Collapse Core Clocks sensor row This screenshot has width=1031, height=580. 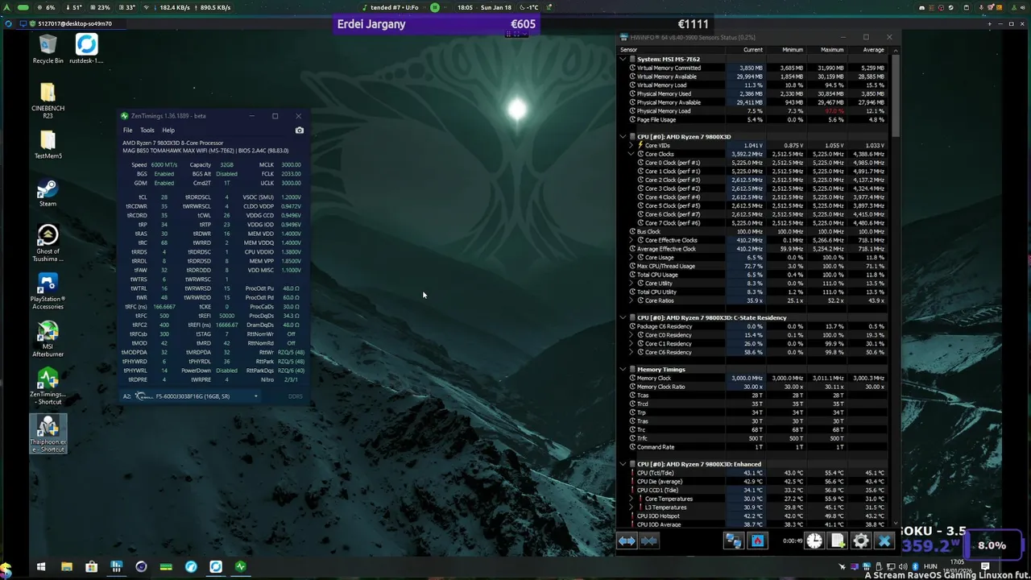[632, 154]
